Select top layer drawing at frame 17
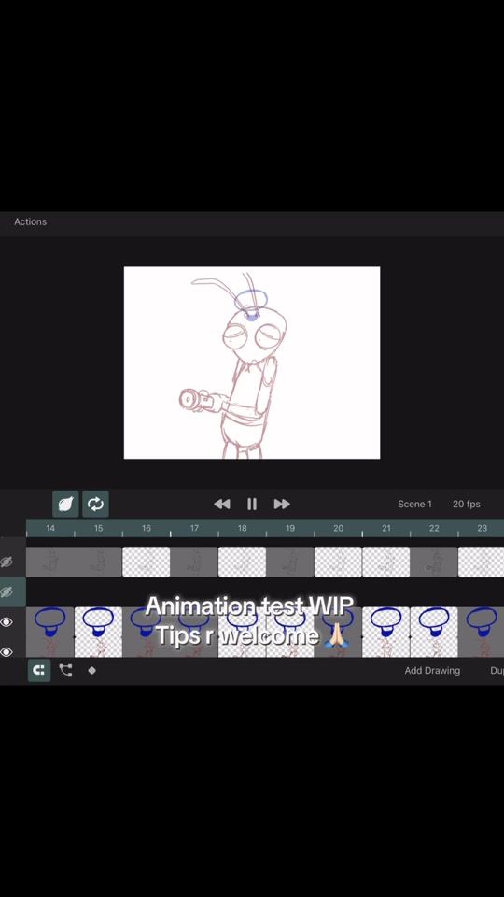Viewport: 504px width, 897px height. (x=194, y=562)
